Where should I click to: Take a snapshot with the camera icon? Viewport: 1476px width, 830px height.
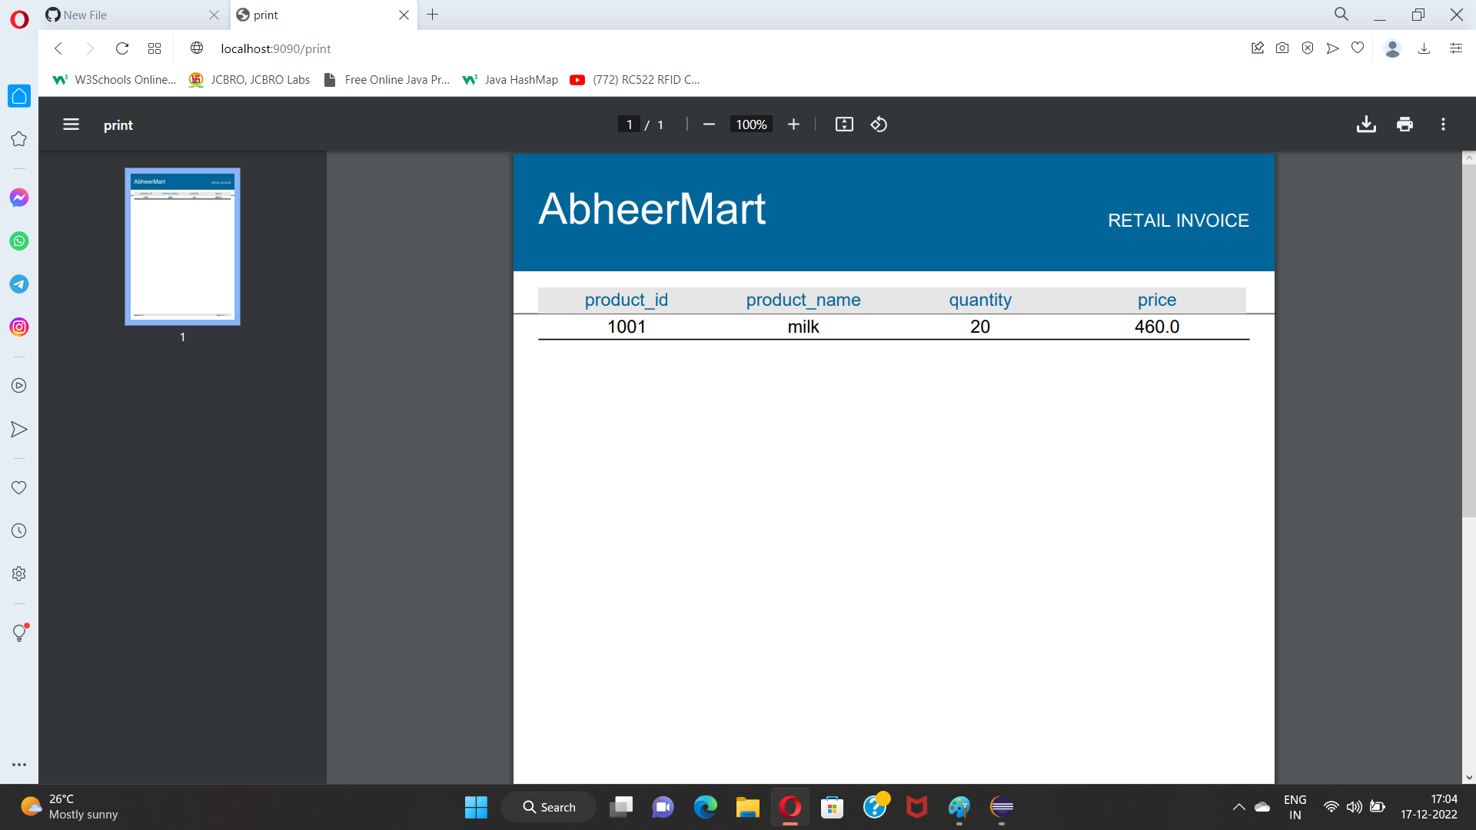[x=1282, y=48]
